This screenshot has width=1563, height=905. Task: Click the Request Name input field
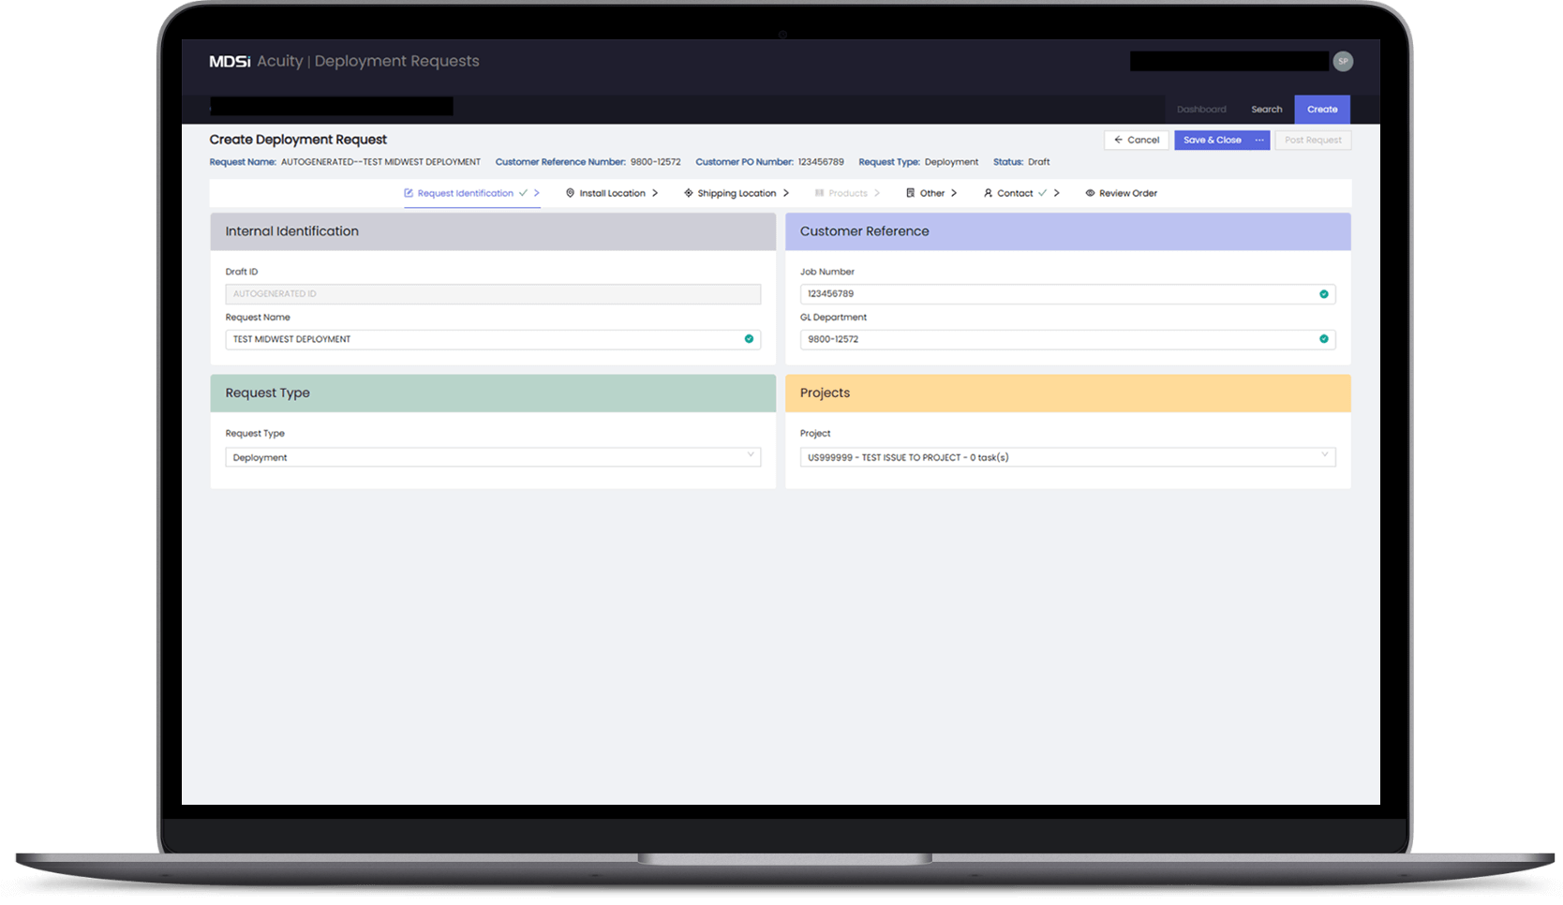tap(493, 339)
